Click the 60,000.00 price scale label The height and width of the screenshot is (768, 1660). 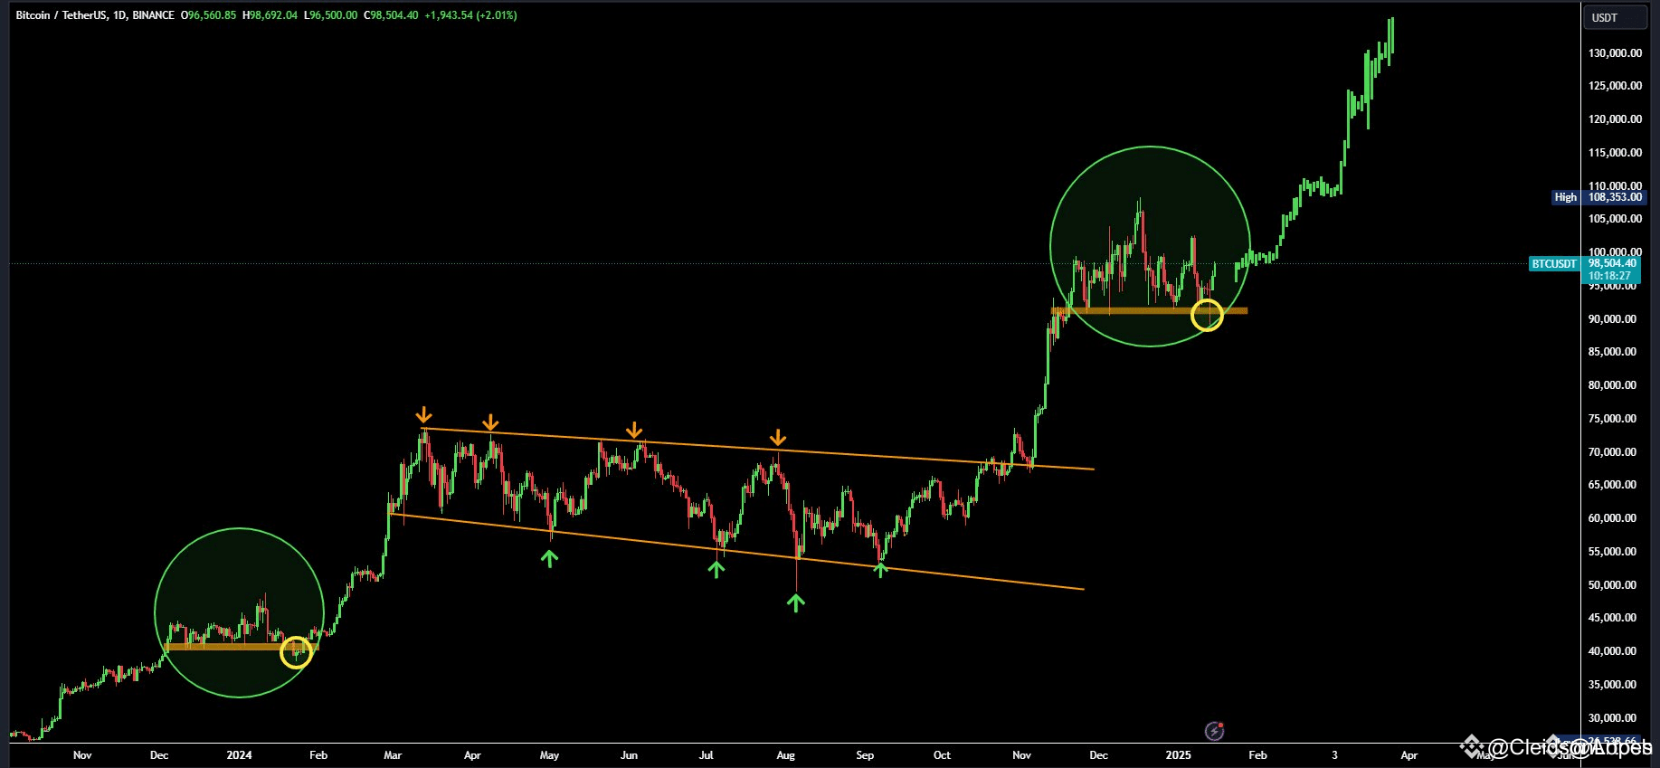[1612, 518]
